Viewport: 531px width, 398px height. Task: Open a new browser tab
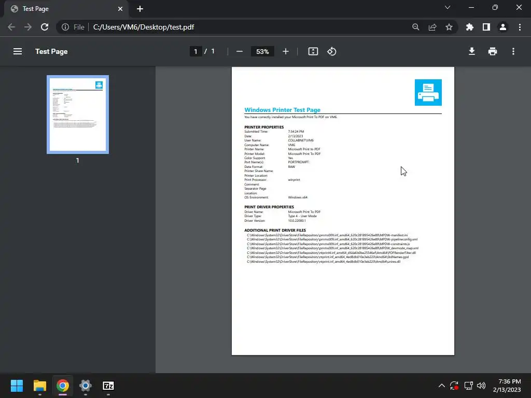140,9
